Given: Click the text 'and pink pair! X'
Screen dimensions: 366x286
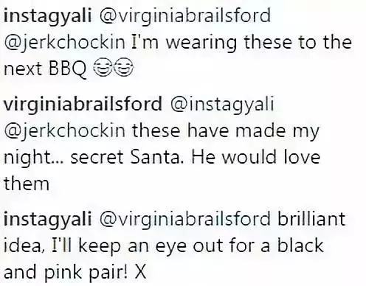Looking at the screenshot, I should click(75, 273).
